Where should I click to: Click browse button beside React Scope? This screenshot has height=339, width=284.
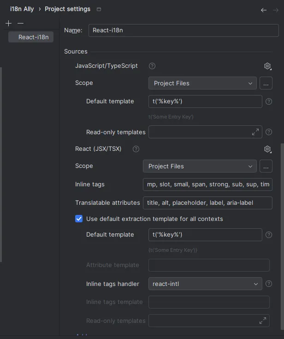[266, 167]
